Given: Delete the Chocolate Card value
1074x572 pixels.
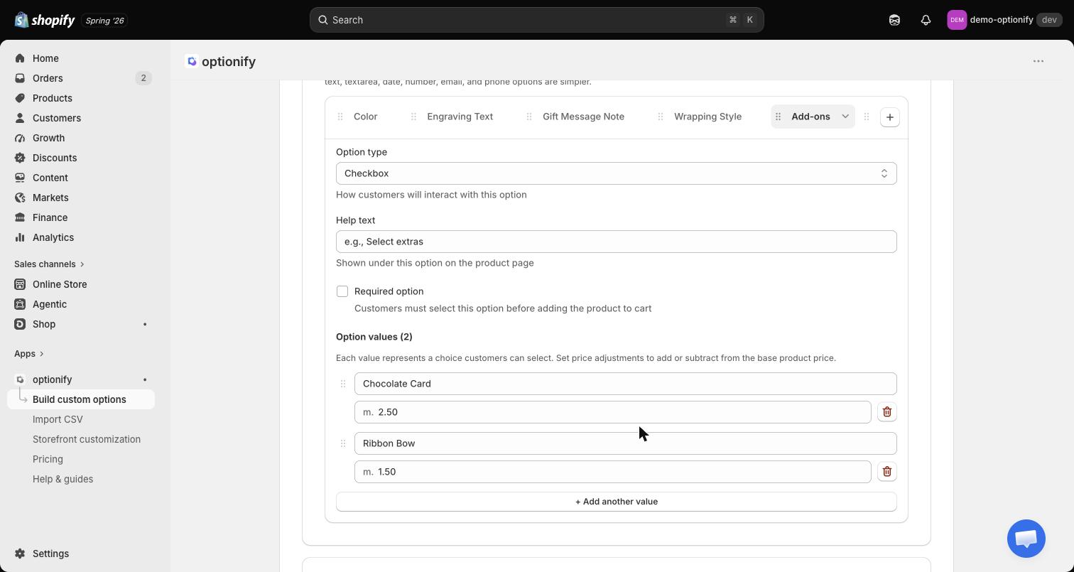Looking at the screenshot, I should [x=887, y=412].
